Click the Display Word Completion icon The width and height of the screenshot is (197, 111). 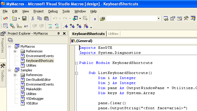point(26,26)
